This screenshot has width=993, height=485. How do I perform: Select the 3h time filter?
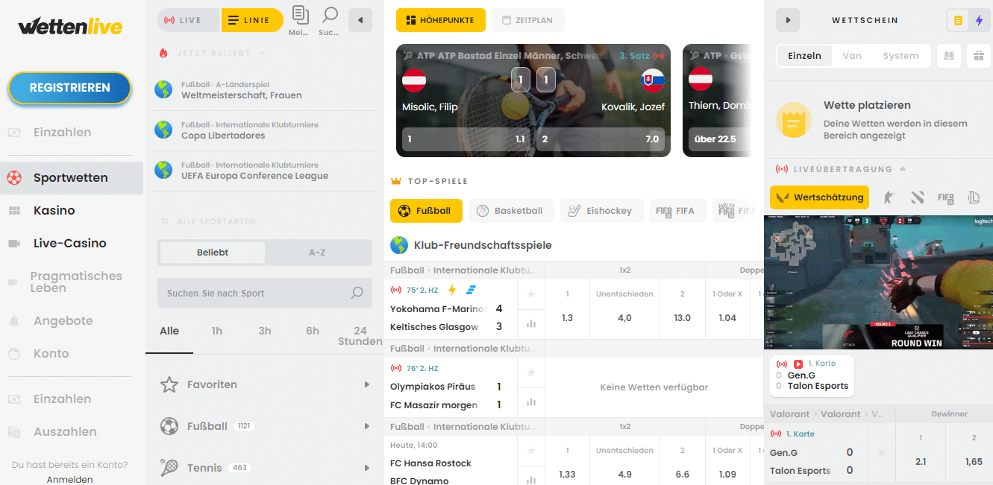265,331
